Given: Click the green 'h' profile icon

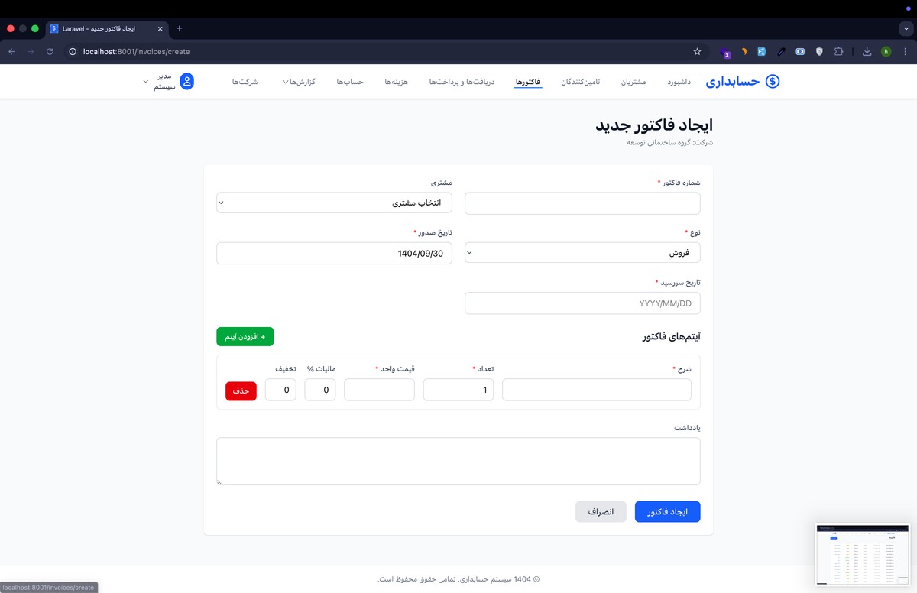Looking at the screenshot, I should pyautogui.click(x=886, y=51).
